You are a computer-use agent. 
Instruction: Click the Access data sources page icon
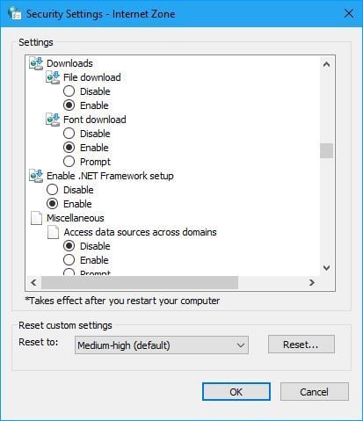tap(53, 232)
